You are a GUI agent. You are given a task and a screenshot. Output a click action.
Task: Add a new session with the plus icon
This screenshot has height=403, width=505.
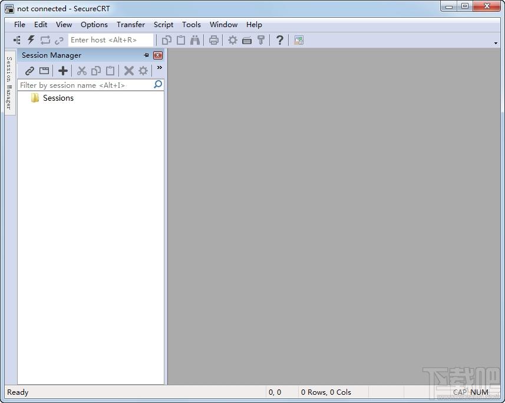point(63,71)
